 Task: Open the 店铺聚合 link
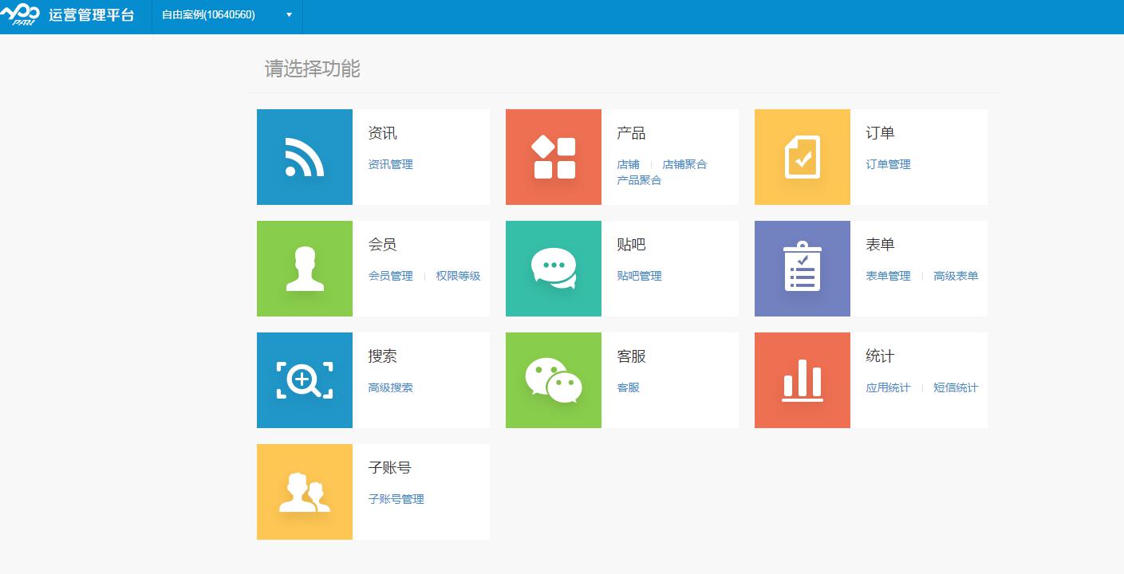684,164
